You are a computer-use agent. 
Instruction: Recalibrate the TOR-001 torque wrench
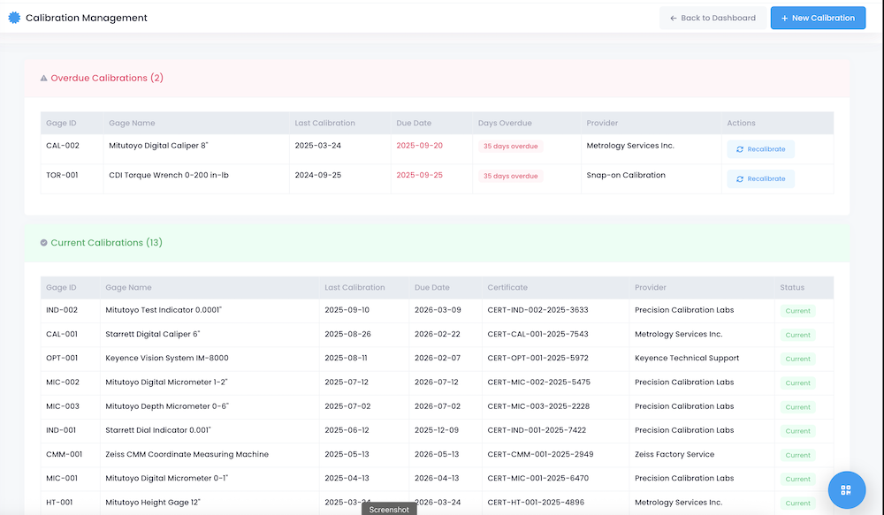click(x=760, y=178)
